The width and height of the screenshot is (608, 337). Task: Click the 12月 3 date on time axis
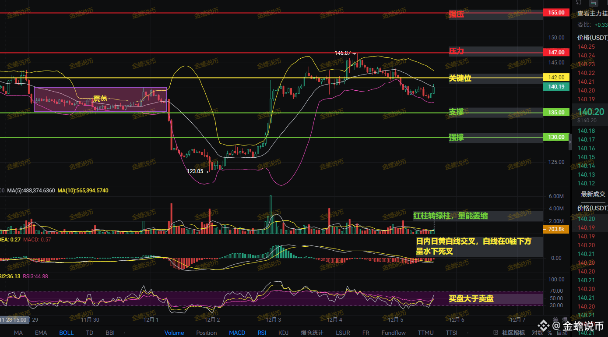click(x=273, y=319)
